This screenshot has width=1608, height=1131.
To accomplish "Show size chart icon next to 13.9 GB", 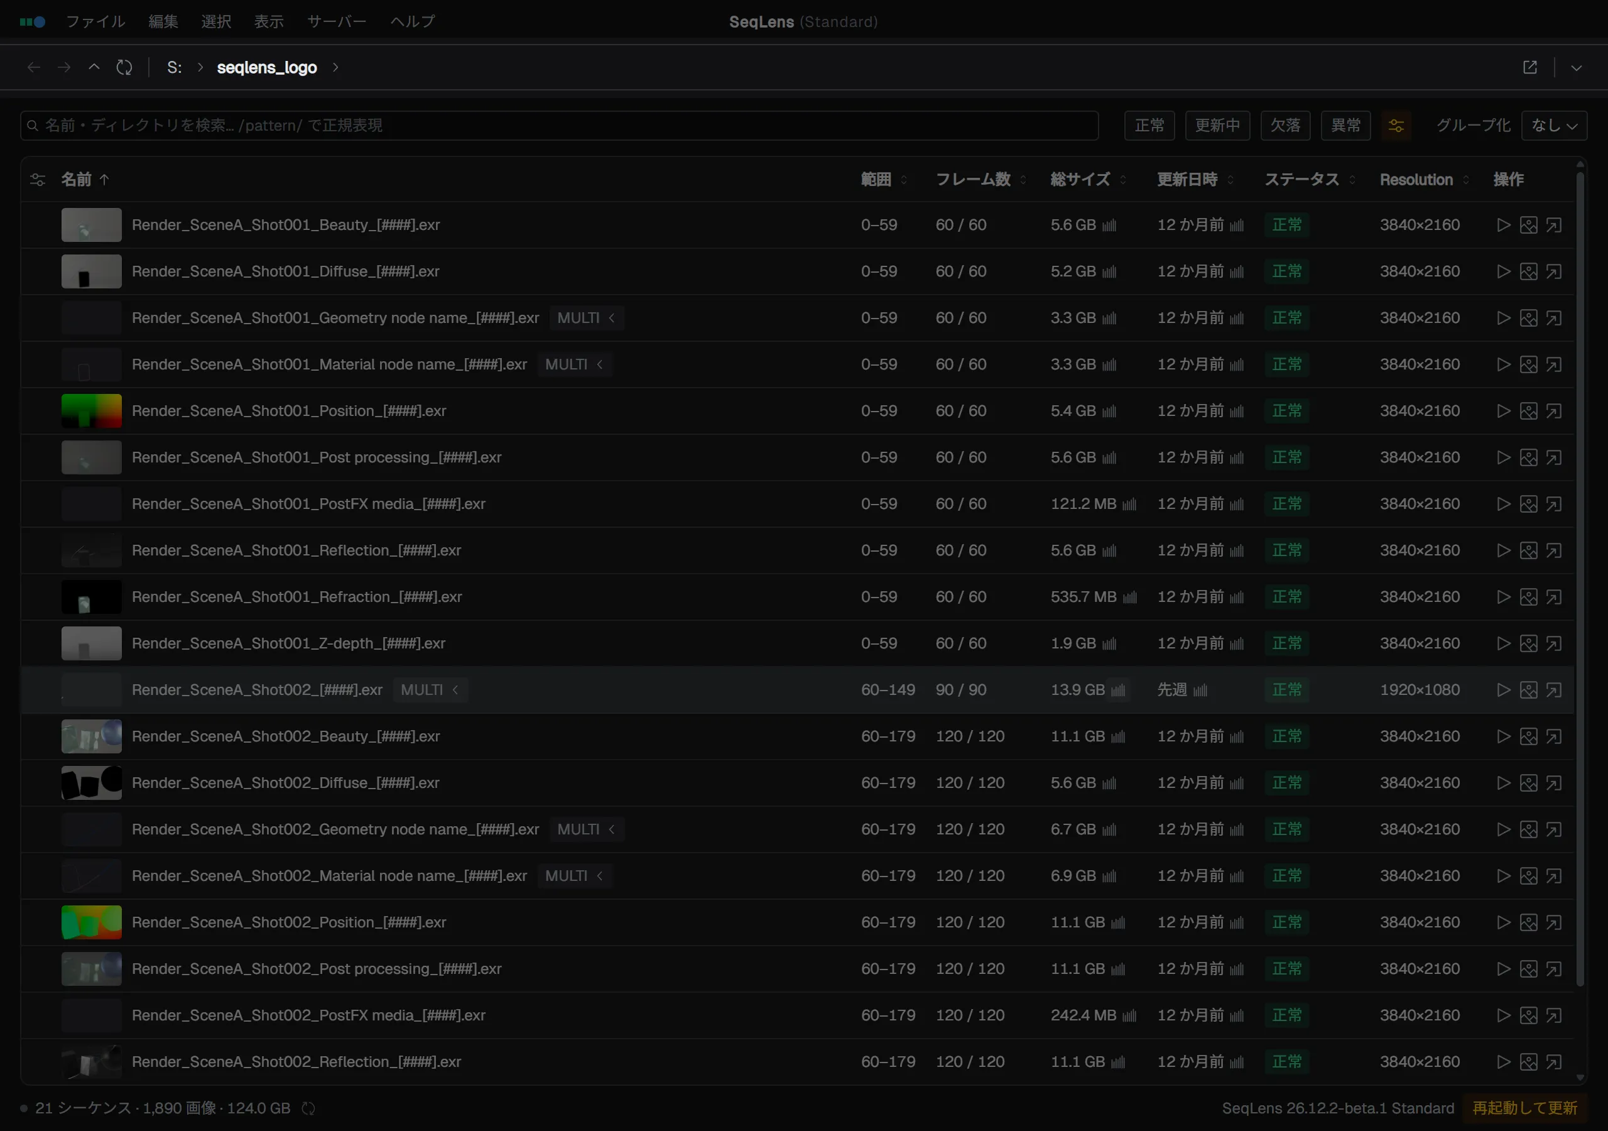I will point(1119,691).
